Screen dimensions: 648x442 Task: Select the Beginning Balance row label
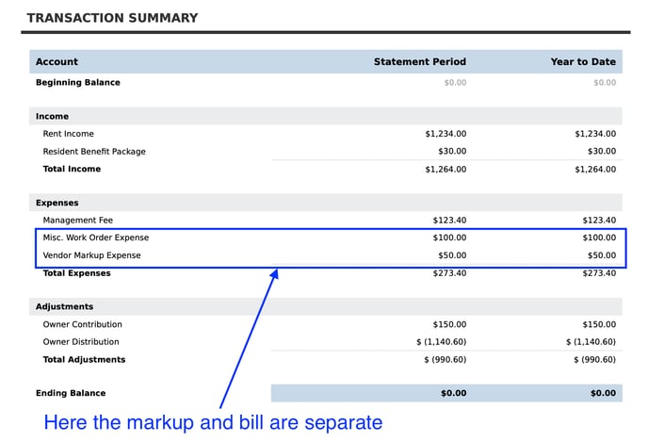click(77, 83)
